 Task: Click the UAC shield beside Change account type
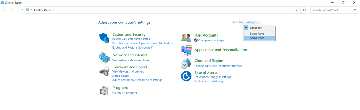pyautogui.click(x=196, y=40)
